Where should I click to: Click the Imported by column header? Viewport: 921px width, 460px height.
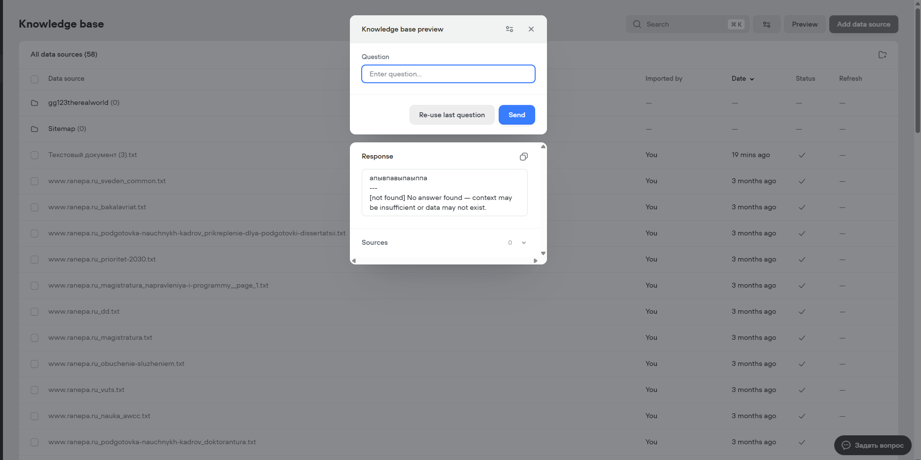click(x=664, y=79)
